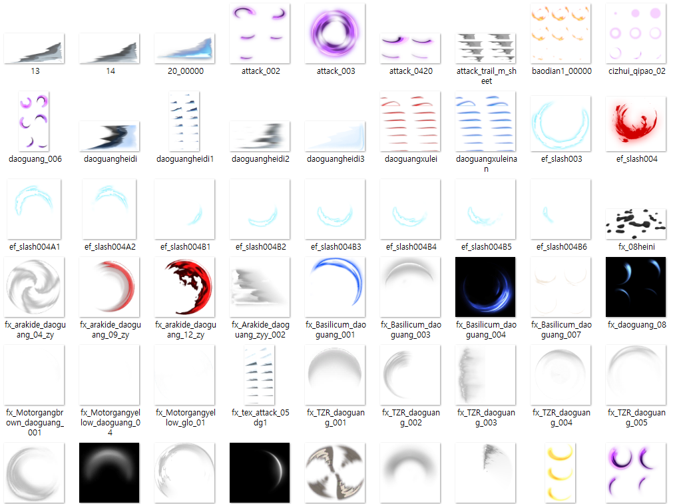Select the yellow crescents thumbnail in bottom row
Image resolution: width=677 pixels, height=504 pixels.
561,473
